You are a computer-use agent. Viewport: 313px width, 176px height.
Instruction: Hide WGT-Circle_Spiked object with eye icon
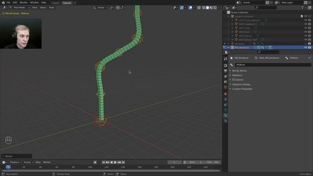tap(306, 20)
